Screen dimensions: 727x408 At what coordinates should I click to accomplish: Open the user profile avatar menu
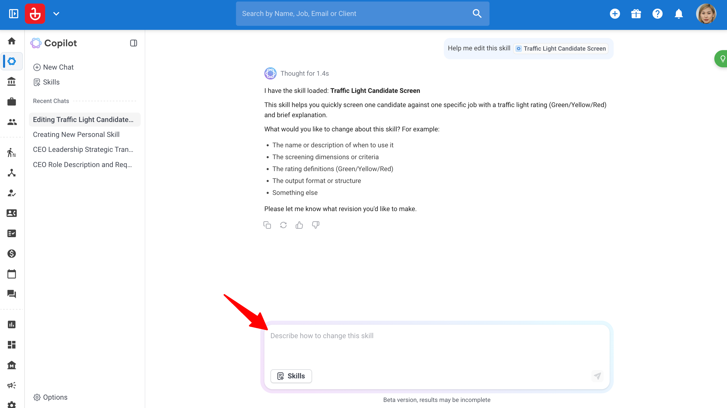[706, 13]
